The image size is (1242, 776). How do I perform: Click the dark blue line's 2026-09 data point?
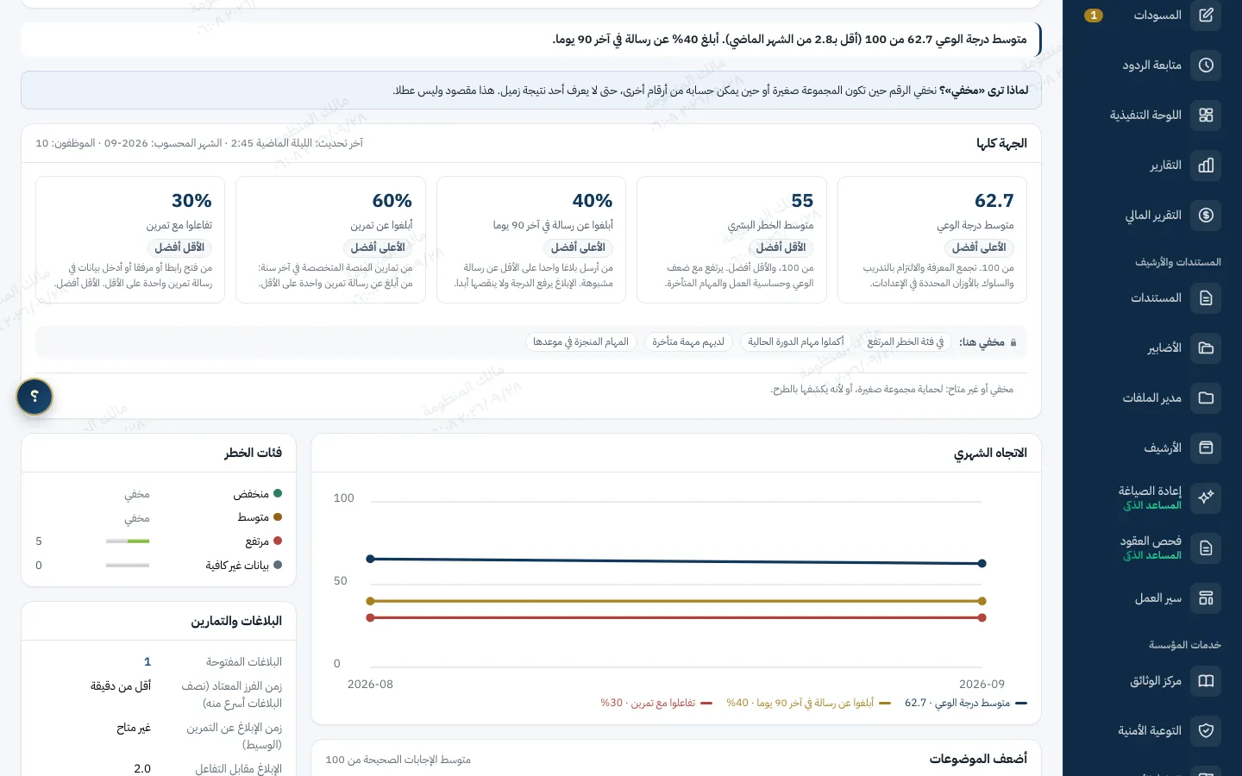point(982,564)
